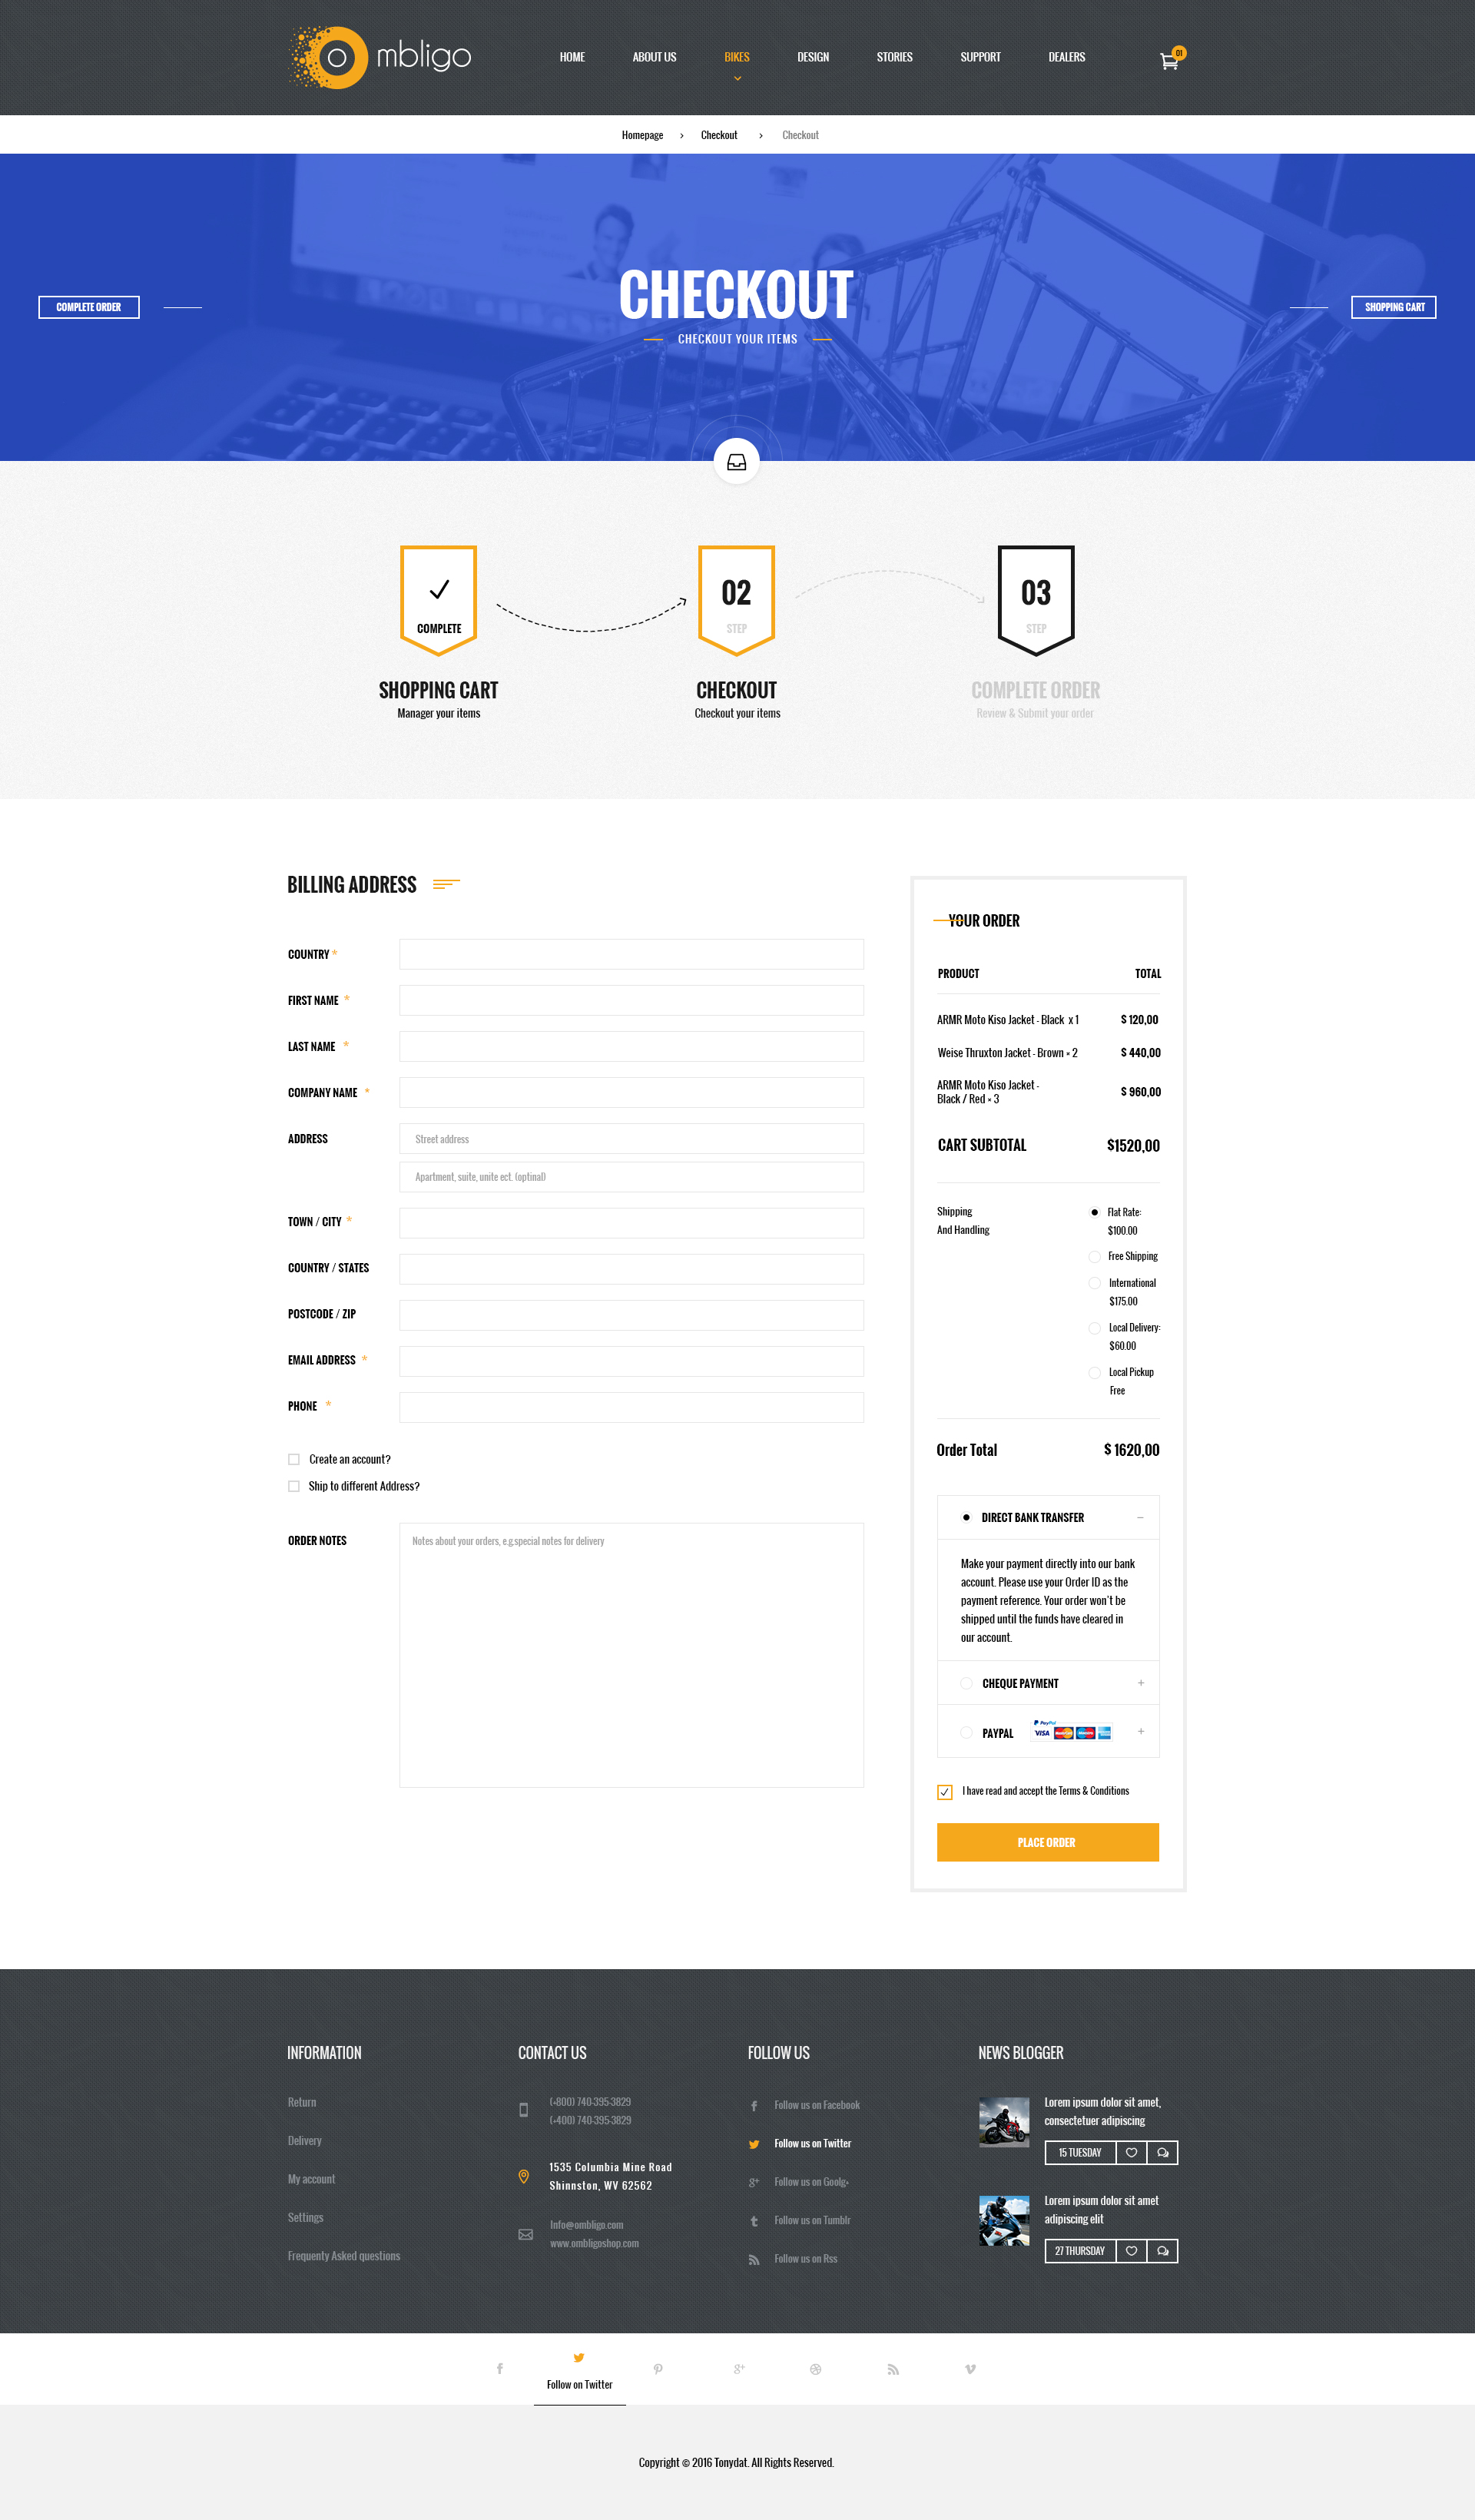Open the shopping cart icon in header
Image resolution: width=1475 pixels, height=2520 pixels.
pos(1168,60)
